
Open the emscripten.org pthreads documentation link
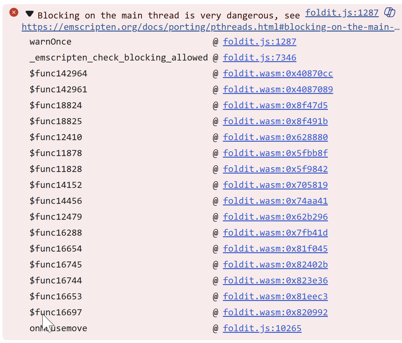(x=210, y=27)
